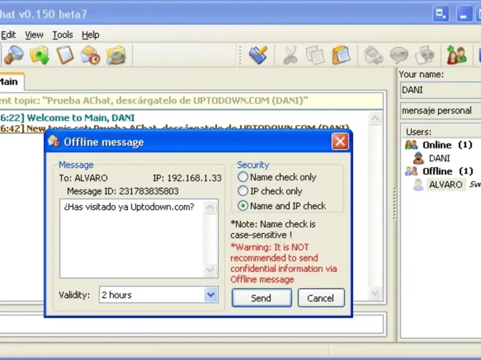Screen dimensions: 481x360
Task: Open the Help menu
Action: point(91,35)
